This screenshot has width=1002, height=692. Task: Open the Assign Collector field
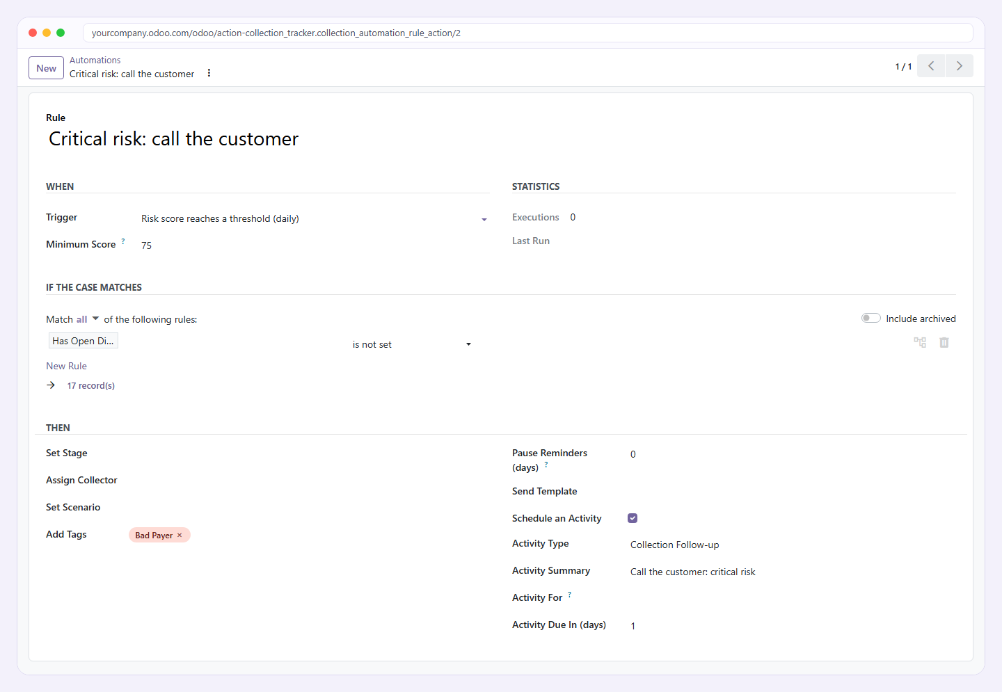pyautogui.click(x=308, y=481)
